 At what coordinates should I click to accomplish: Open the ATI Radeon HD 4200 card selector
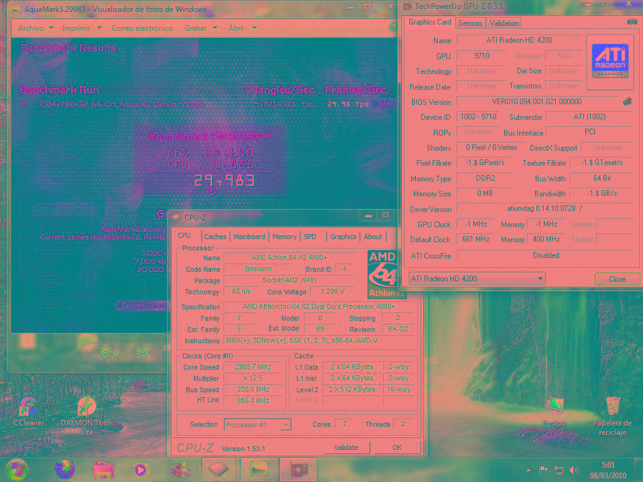click(x=477, y=279)
